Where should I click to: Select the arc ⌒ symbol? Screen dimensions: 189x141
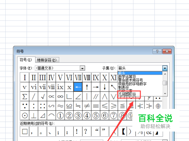coord(51,115)
